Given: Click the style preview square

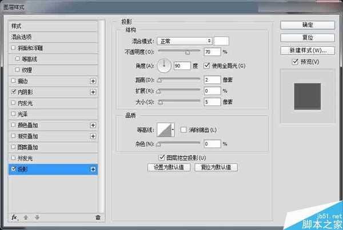Looking at the screenshot, I should pyautogui.click(x=308, y=96).
